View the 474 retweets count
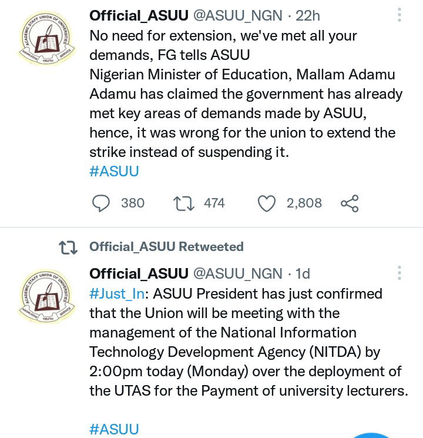Viewport: 423px width, 438px height. pos(214,203)
